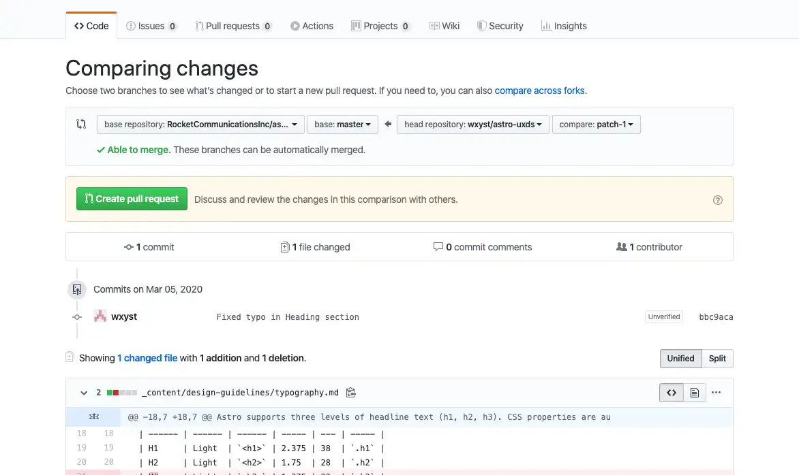Click the comment bubble beside commit comments

point(439,247)
